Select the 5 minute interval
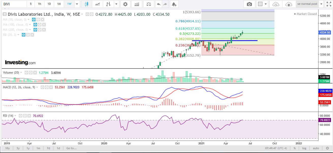The image size is (333, 153). coord(31,4)
